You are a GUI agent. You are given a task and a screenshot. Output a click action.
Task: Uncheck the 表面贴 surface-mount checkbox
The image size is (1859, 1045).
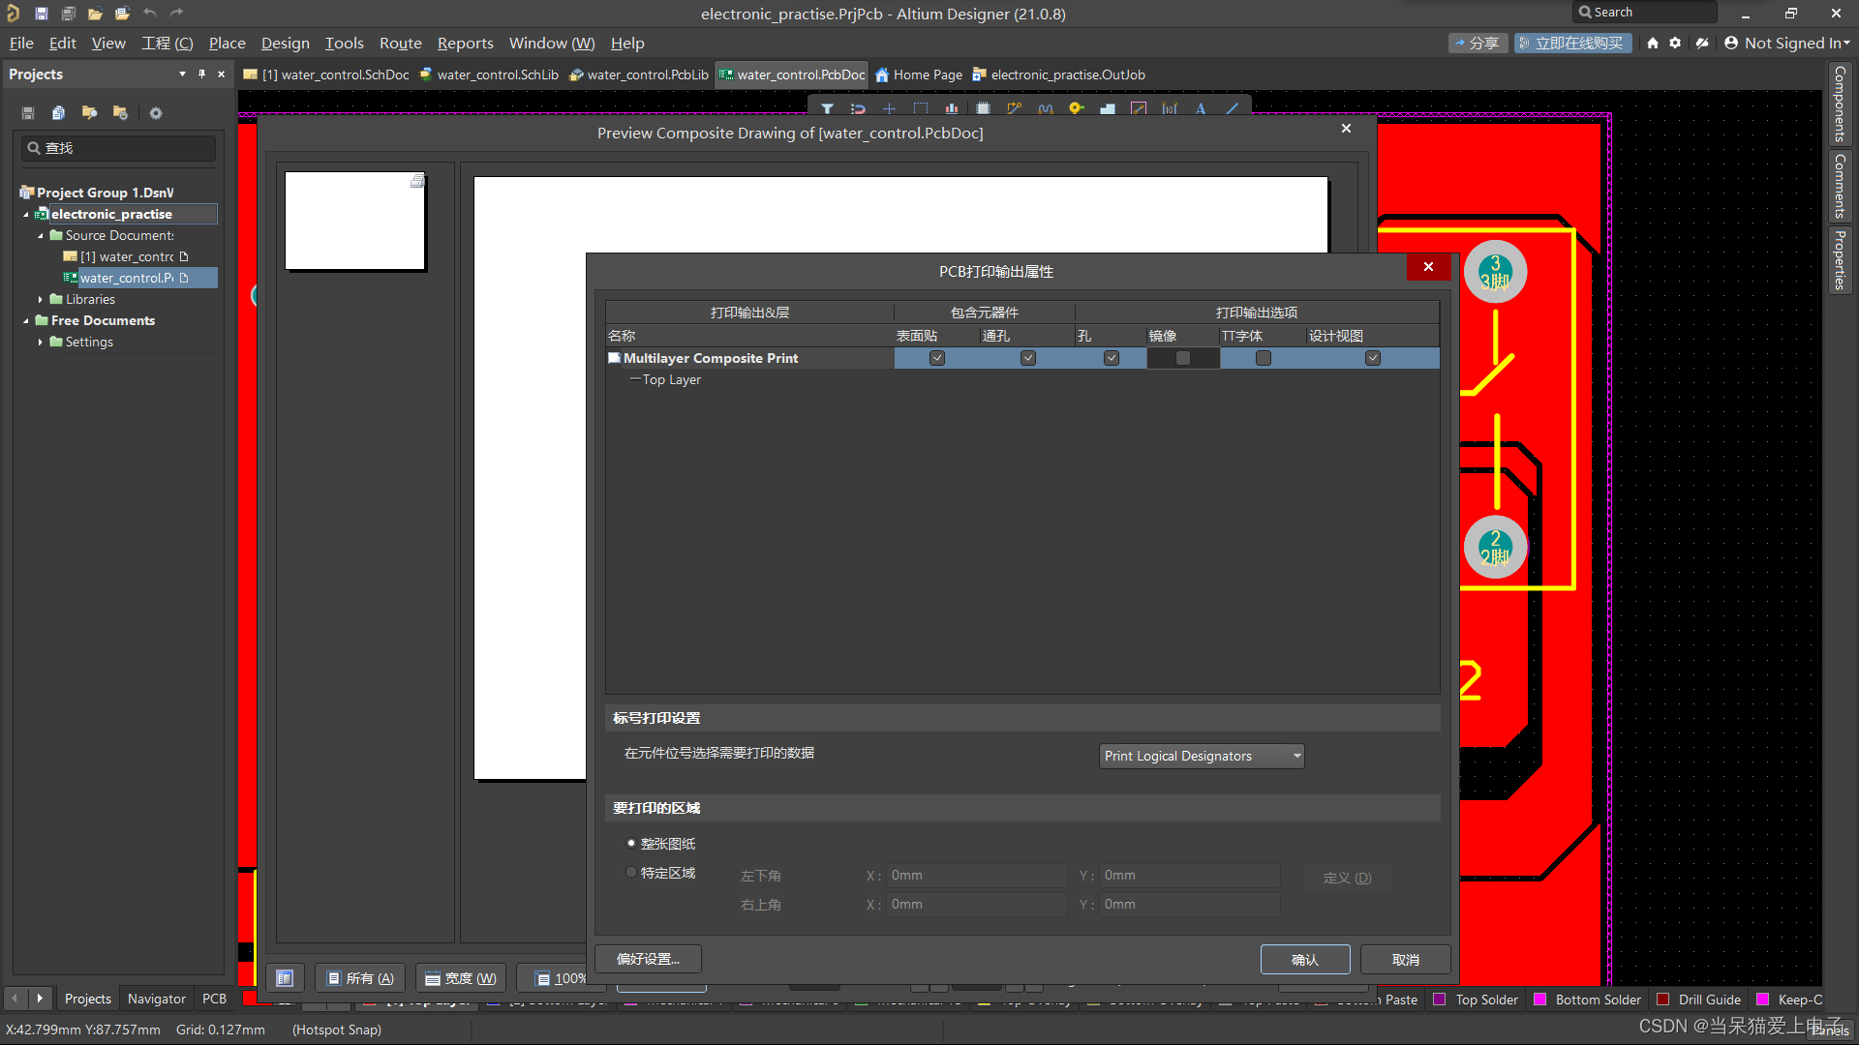coord(936,358)
